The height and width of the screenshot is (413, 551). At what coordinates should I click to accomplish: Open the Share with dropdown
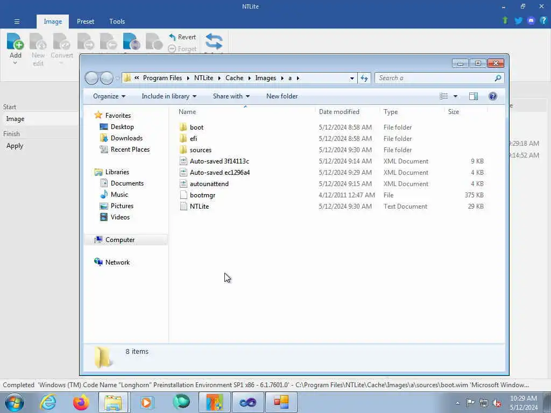231,96
